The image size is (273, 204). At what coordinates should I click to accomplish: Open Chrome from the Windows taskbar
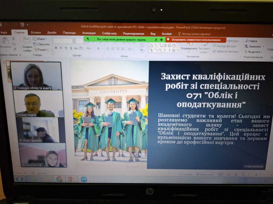tap(59, 179)
